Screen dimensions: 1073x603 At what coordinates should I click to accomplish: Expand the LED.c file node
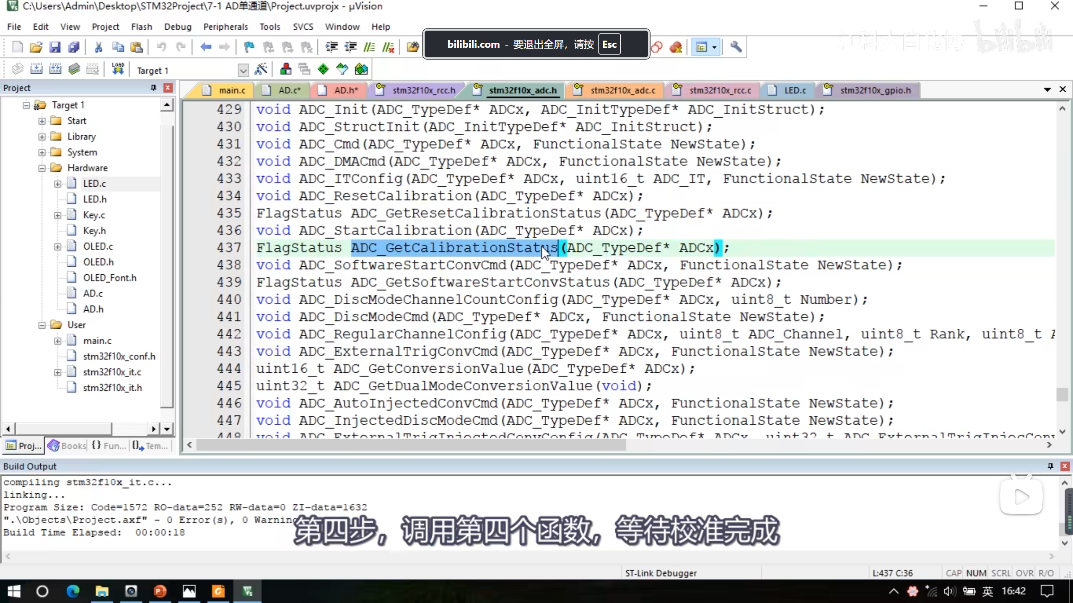click(57, 184)
